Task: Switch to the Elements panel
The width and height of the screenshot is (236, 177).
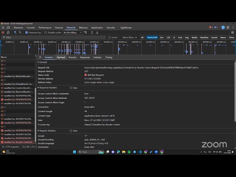Action: click(18, 28)
